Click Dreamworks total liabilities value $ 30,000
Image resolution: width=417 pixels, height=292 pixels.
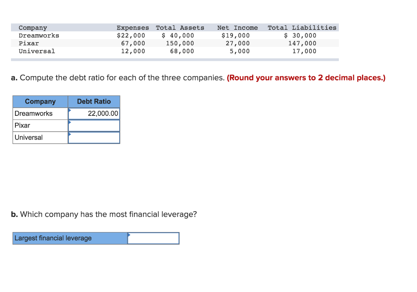[x=300, y=35]
